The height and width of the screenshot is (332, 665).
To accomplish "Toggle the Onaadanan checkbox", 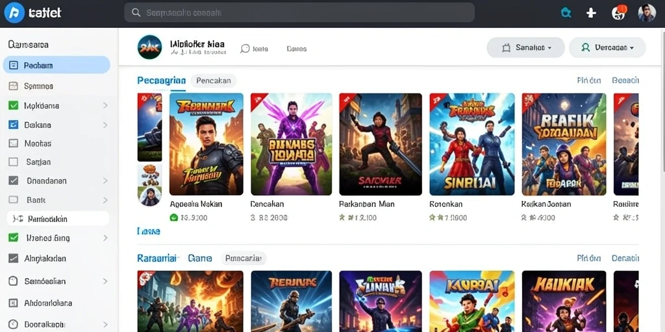I will pos(14,180).
